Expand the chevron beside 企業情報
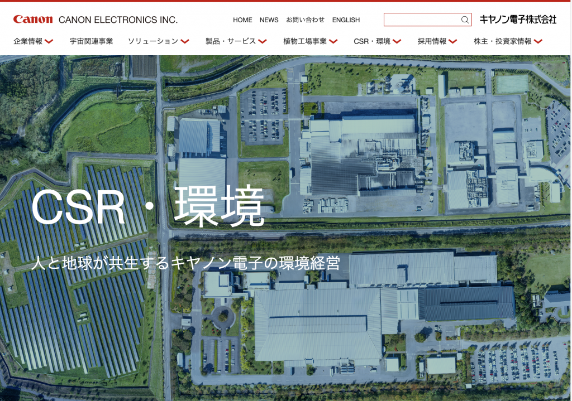Screen dimensions: 572x401 [x=49, y=41]
